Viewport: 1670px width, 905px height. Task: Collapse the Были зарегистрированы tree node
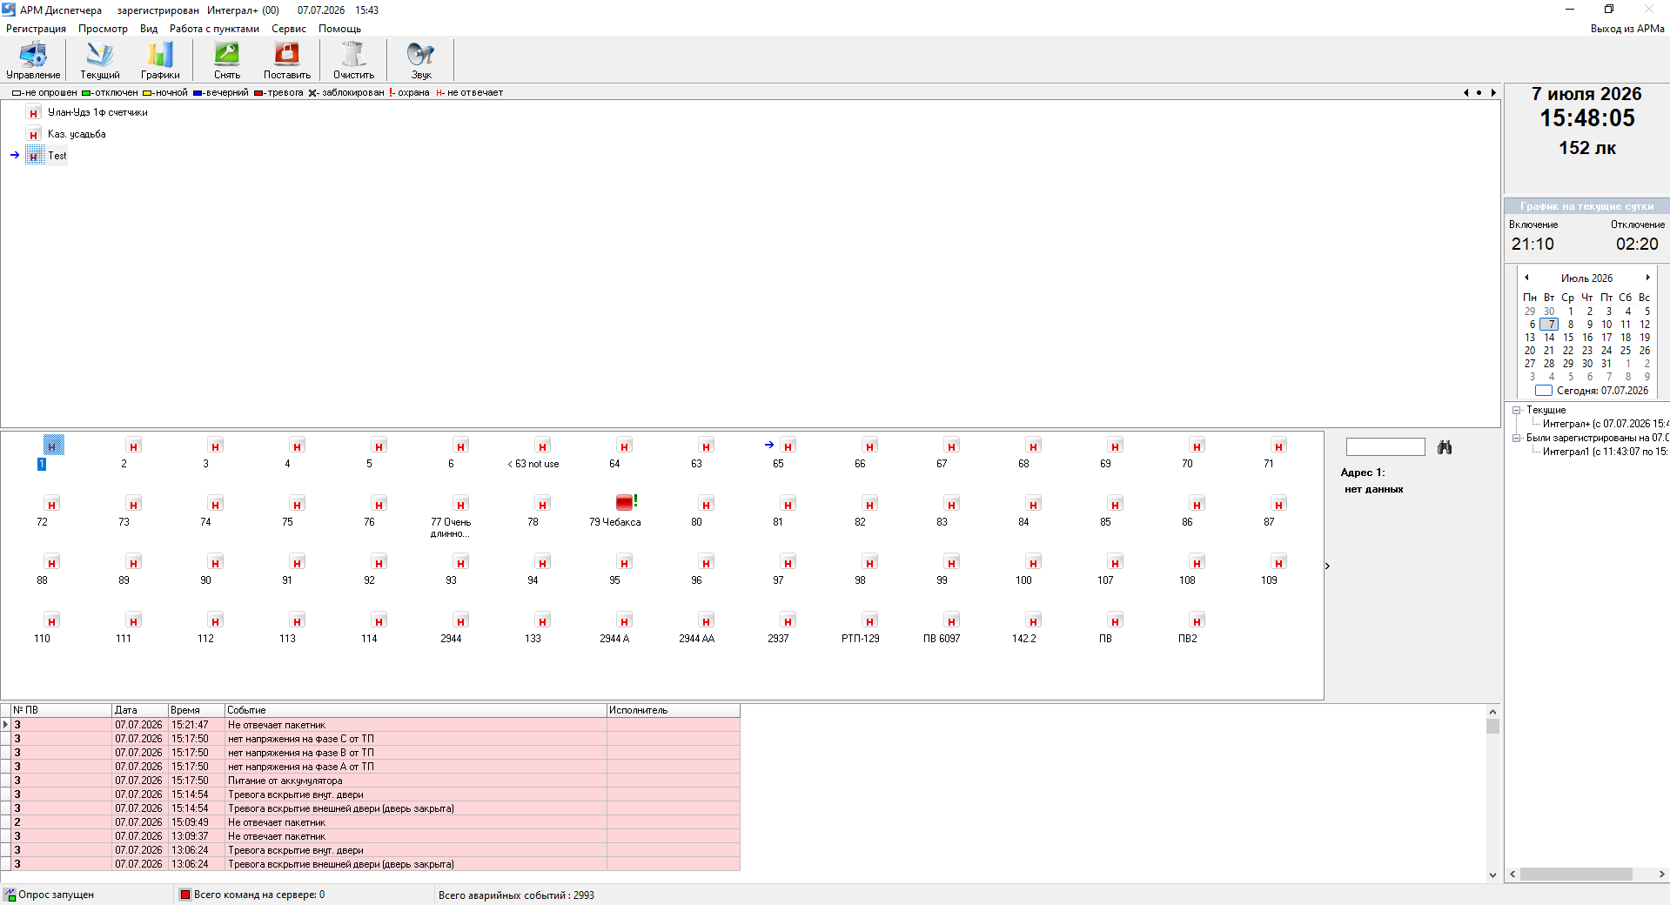click(1516, 438)
